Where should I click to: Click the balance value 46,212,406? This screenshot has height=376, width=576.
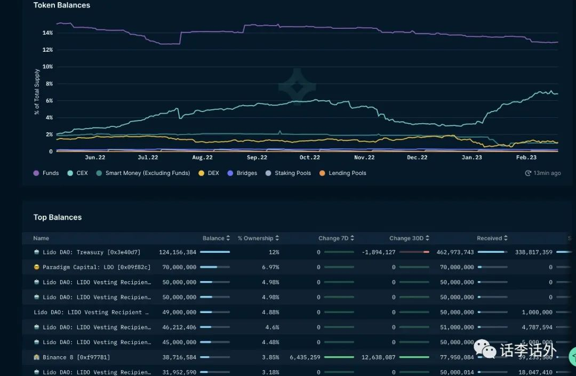pos(179,327)
